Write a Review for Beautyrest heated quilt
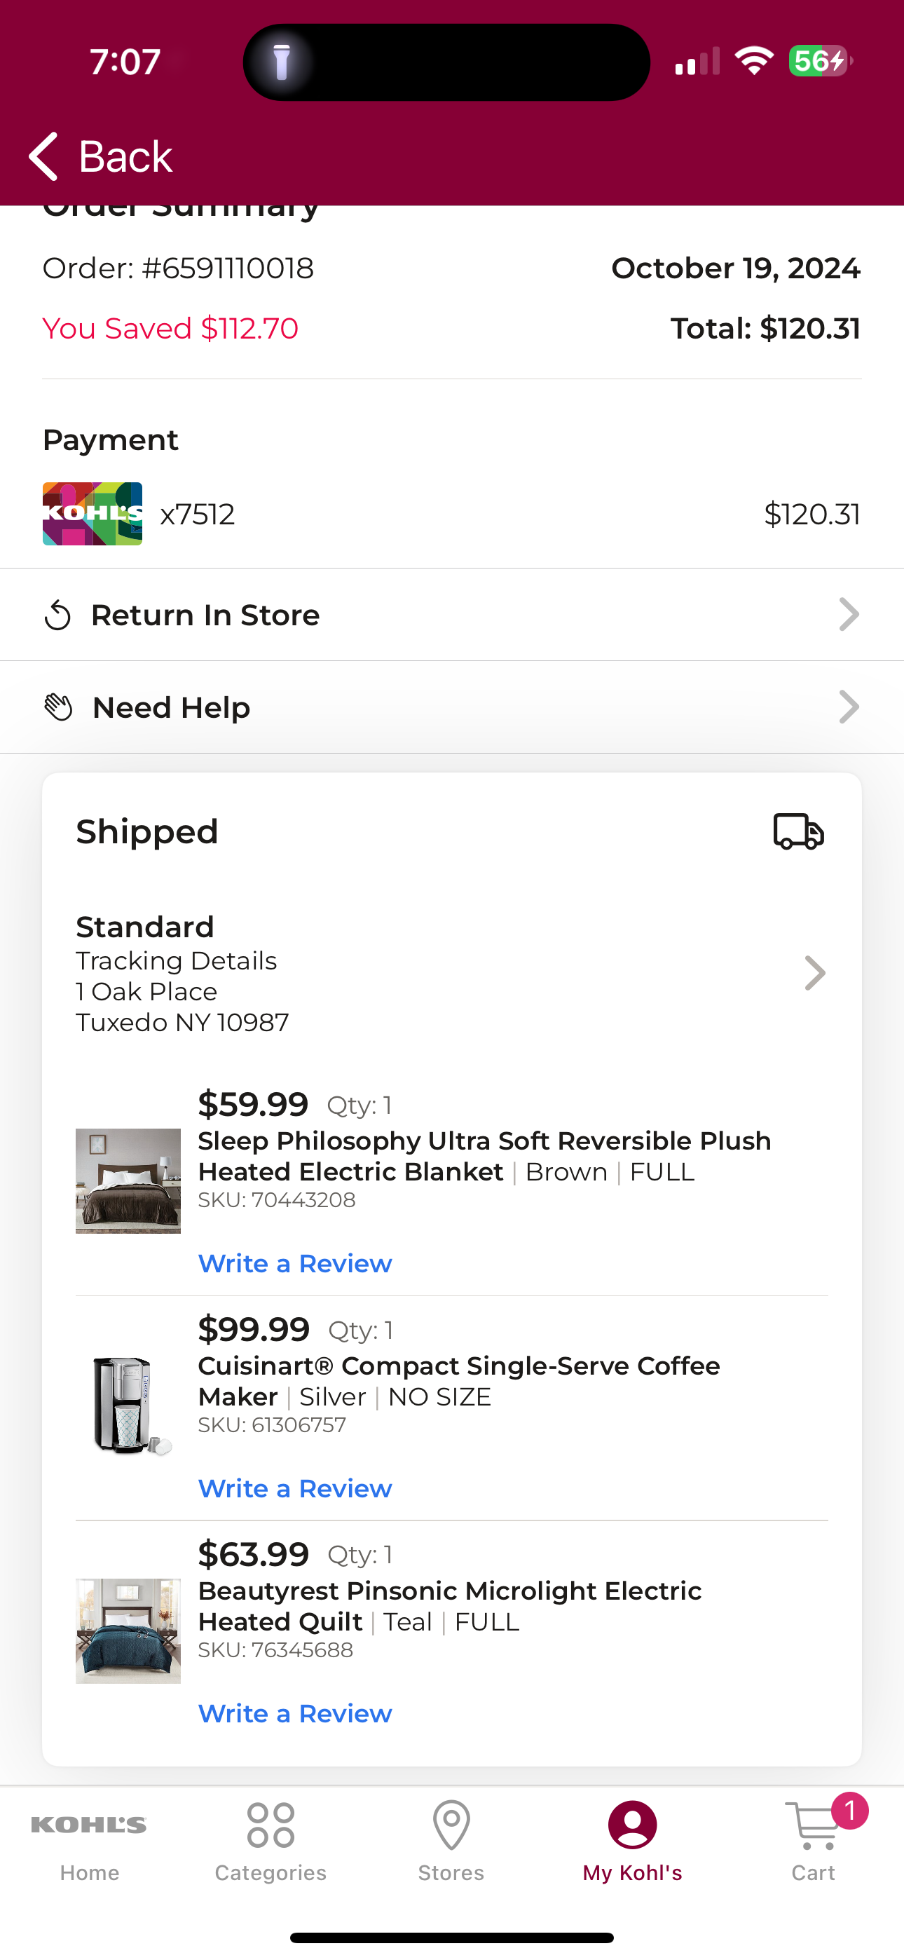Screen dimensions: 904x1960 295,1713
